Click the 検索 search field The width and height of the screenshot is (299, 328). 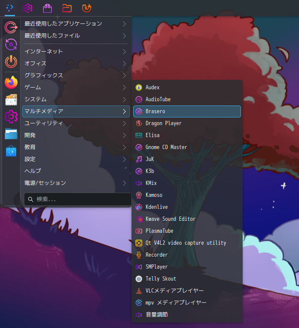pyautogui.click(x=78, y=199)
